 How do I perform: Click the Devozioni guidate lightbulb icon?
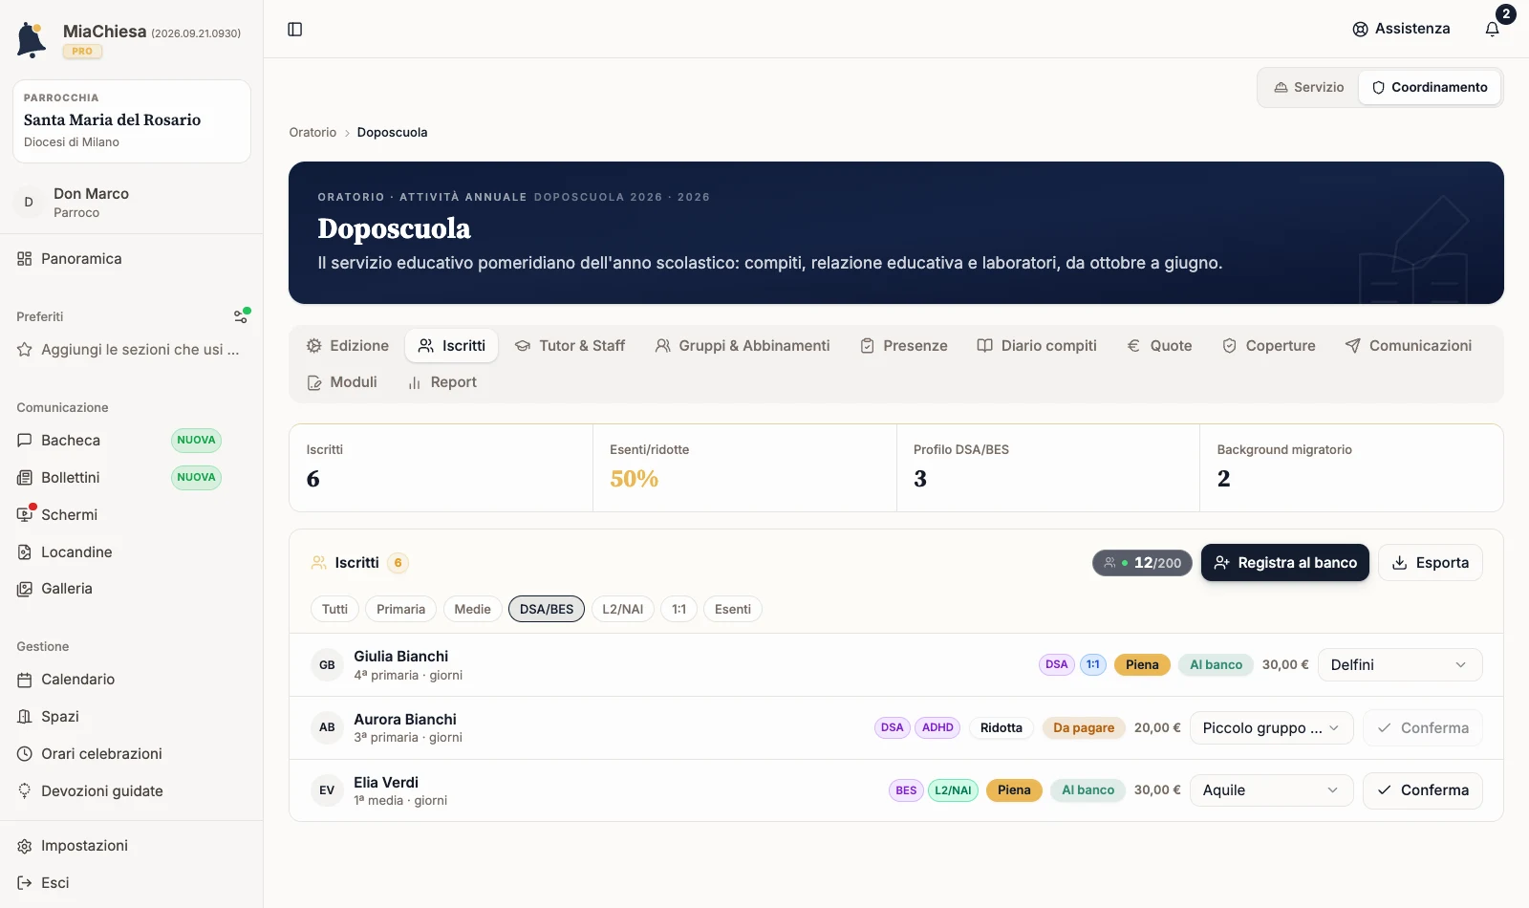coord(25,791)
